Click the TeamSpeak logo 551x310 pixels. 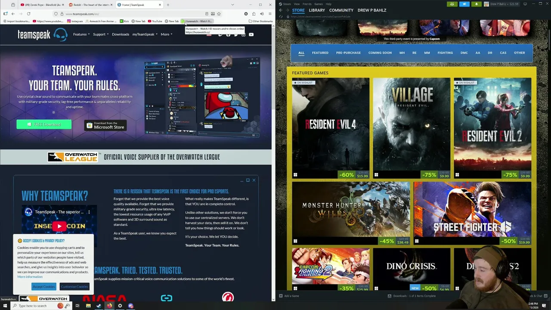click(42, 34)
